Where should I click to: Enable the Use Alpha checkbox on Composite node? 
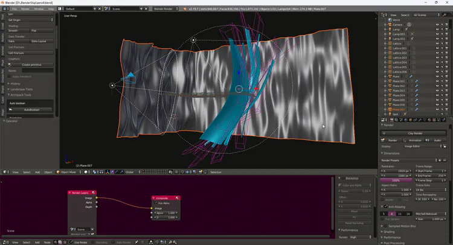tap(156, 203)
